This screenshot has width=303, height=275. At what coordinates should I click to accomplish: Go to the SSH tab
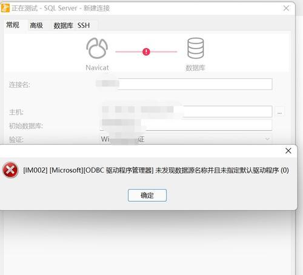tap(84, 25)
